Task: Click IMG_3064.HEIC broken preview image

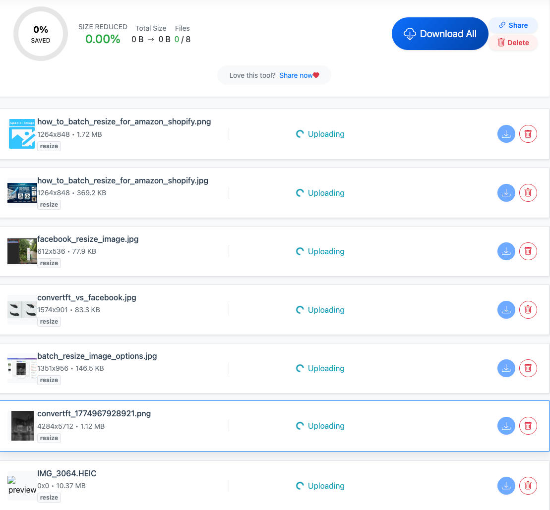Action: [22, 486]
